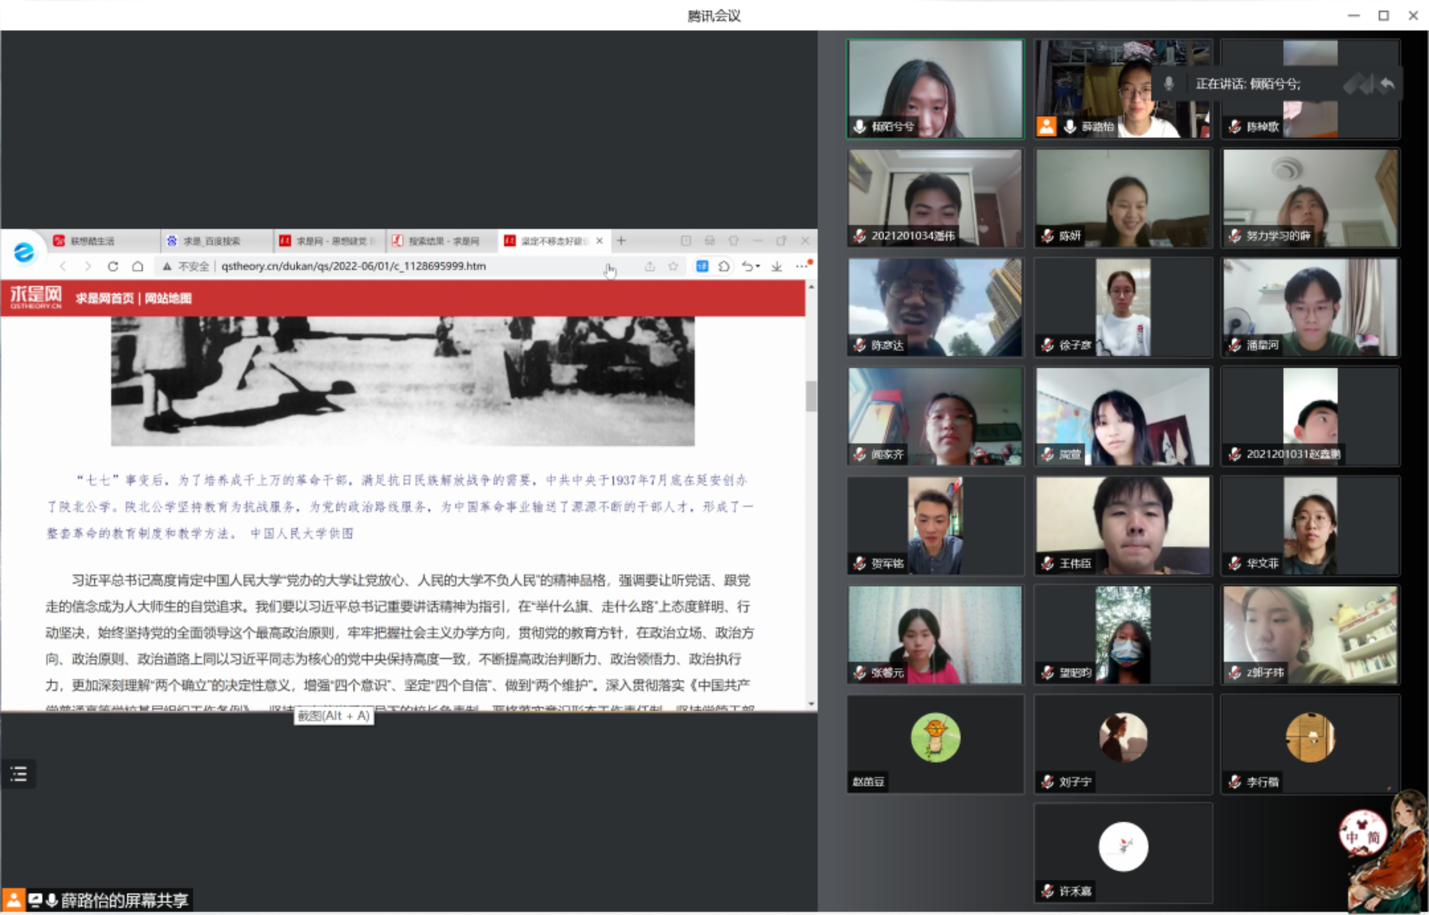Click the download arrow icon in browser toolbar
Screen dimensions: 1429x915
point(777,266)
